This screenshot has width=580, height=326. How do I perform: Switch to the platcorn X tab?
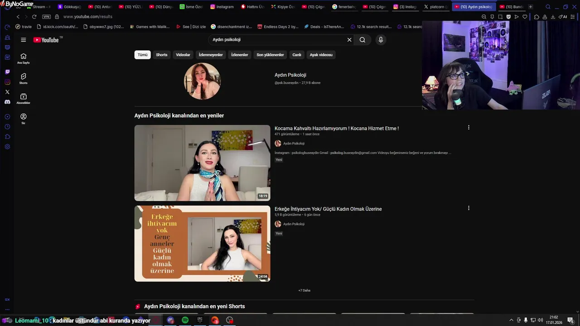click(x=435, y=7)
